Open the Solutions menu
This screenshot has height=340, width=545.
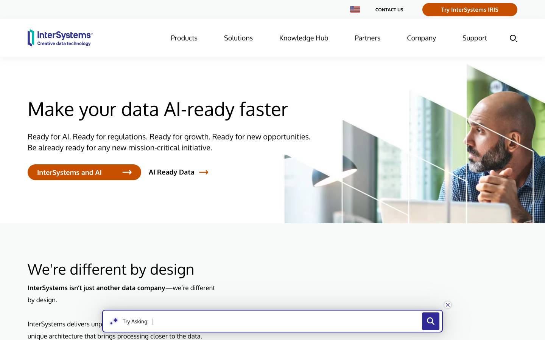tap(238, 38)
